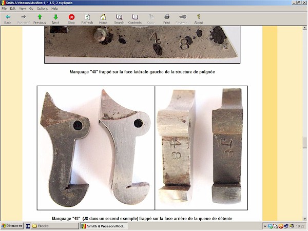Image resolution: width=308 pixels, height=231 pixels.
Task: Go to the Previous page icon
Action: coord(40,19)
